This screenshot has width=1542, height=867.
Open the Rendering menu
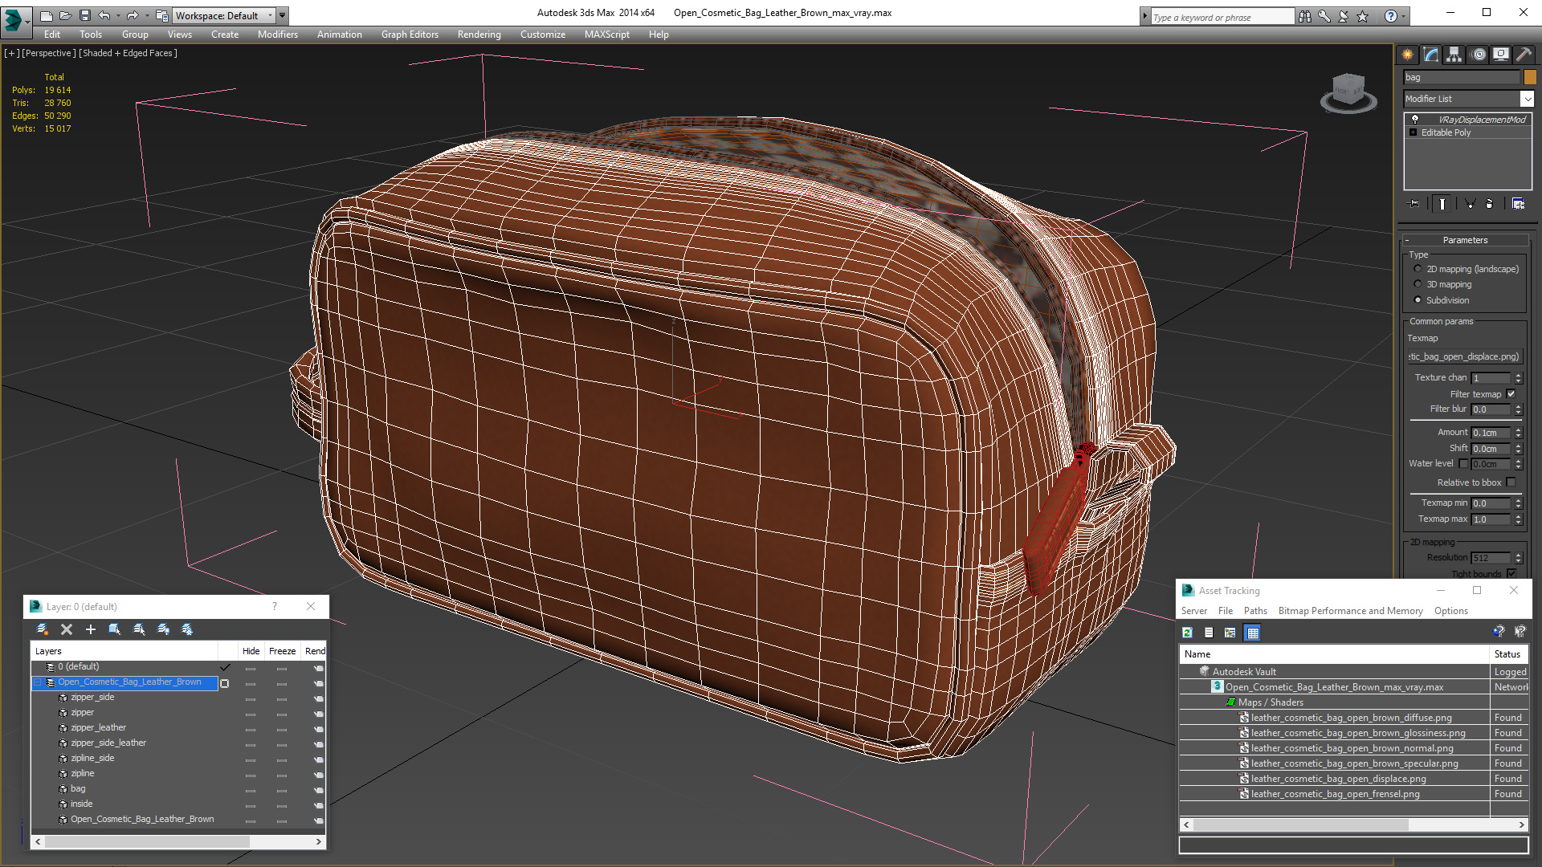click(x=479, y=35)
